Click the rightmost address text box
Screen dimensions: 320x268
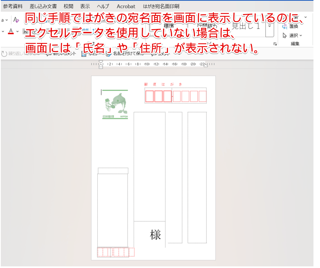pyautogui.click(x=197, y=178)
